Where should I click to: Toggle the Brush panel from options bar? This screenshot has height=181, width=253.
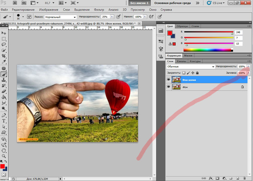tap(29, 16)
